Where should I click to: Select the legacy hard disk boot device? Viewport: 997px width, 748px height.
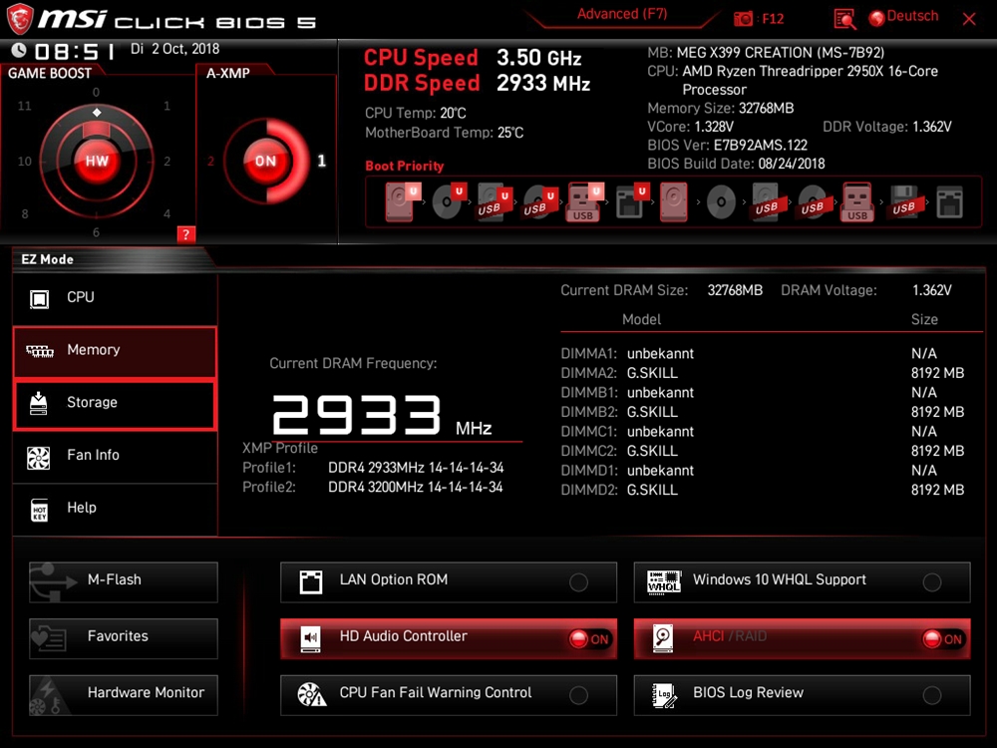click(674, 202)
